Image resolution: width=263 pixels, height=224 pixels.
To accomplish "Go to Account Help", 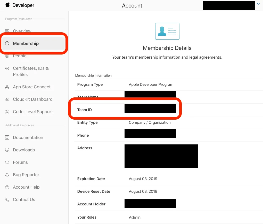I will [26, 187].
